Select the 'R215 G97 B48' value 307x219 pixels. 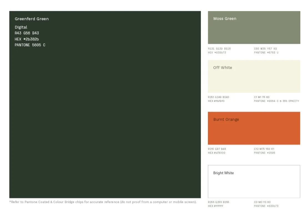click(x=217, y=149)
